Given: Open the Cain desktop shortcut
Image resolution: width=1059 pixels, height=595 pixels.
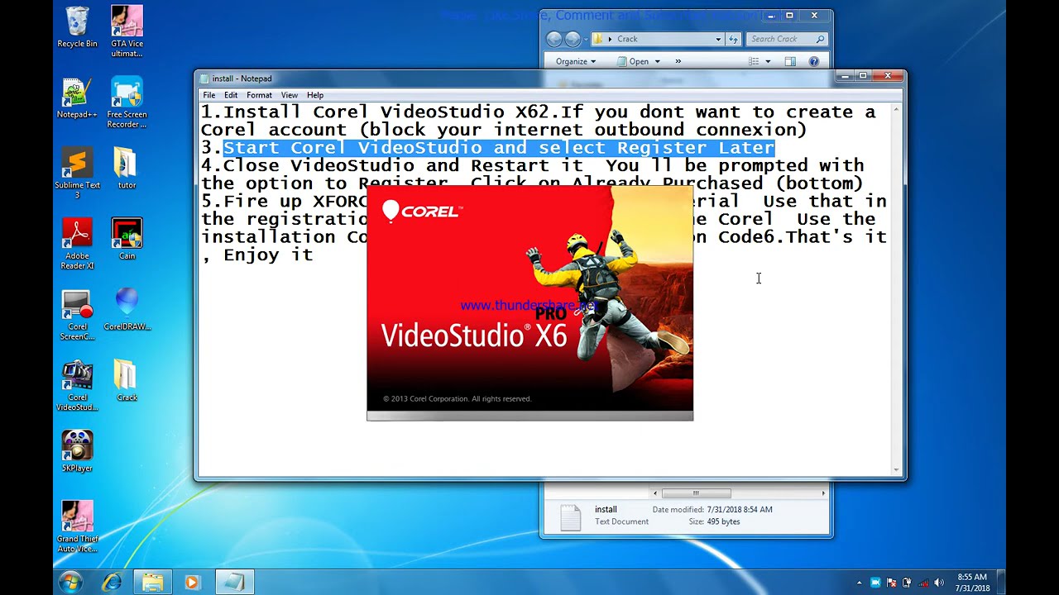Looking at the screenshot, I should [127, 240].
